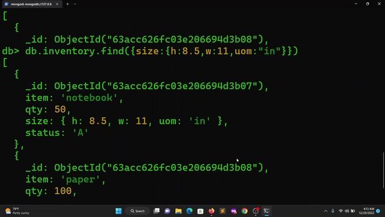Launch Firefox from taskbar

(x=211, y=211)
